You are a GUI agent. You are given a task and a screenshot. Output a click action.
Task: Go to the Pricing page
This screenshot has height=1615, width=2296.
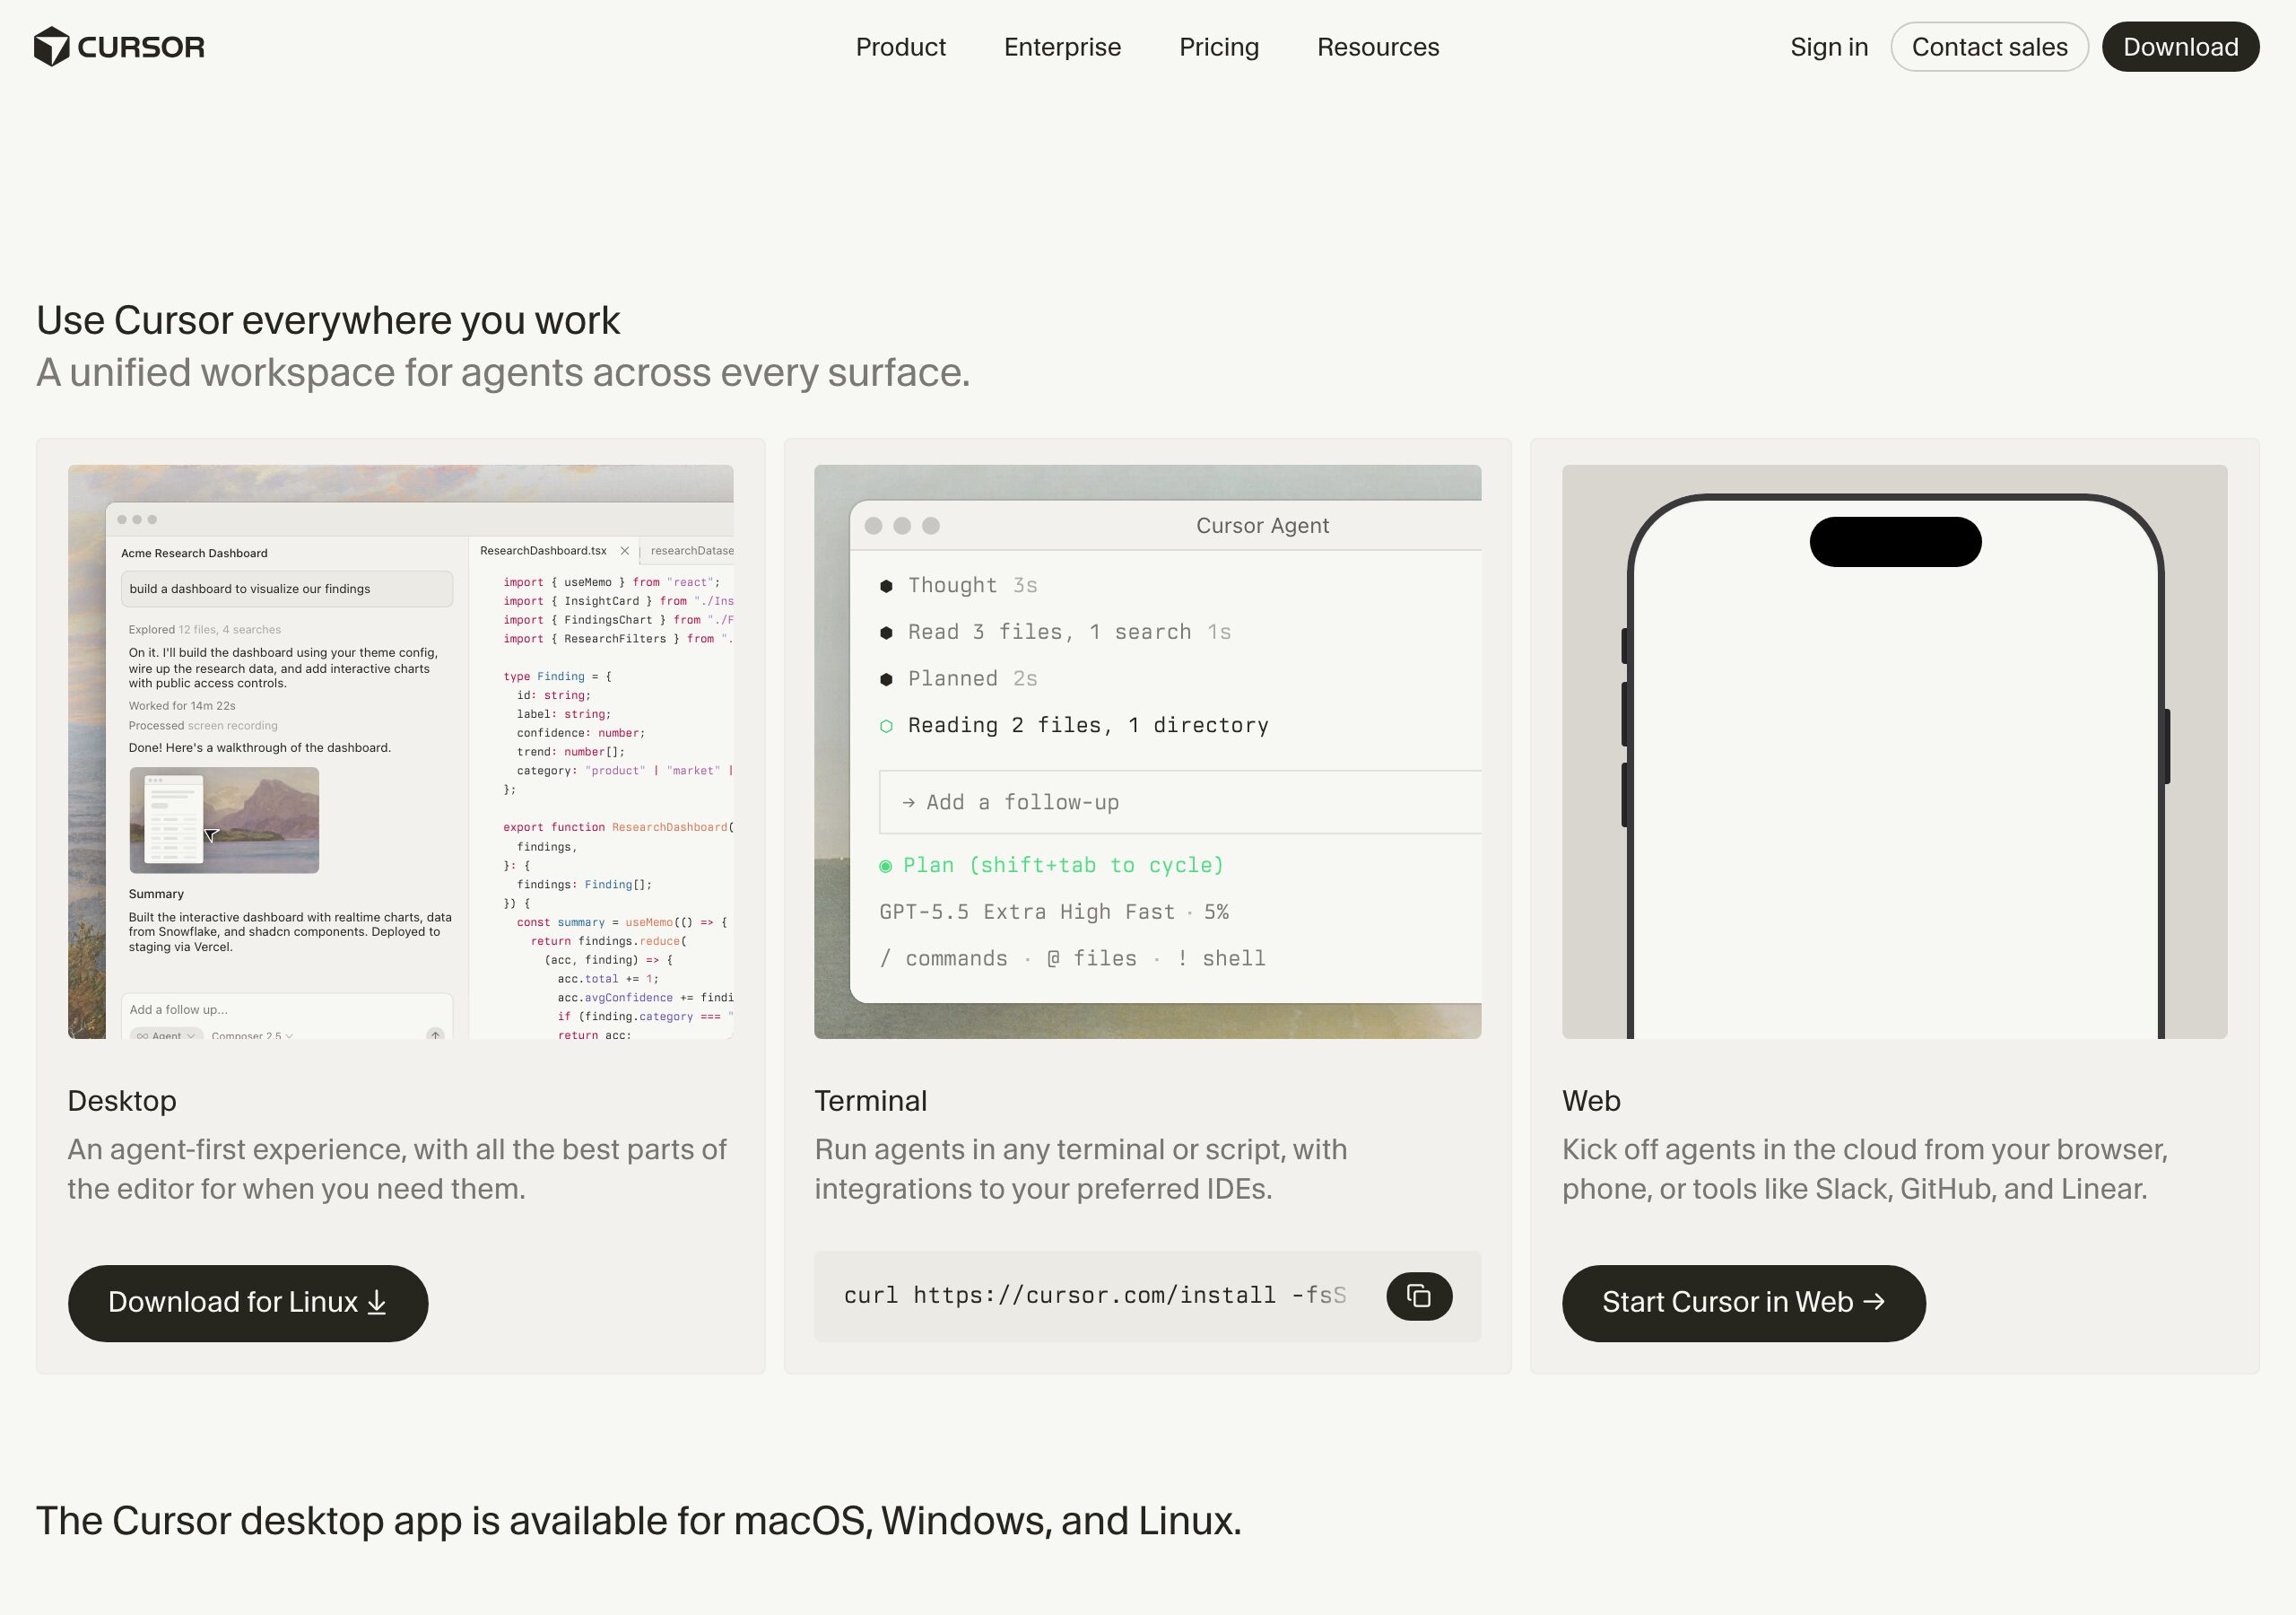[x=1219, y=47]
